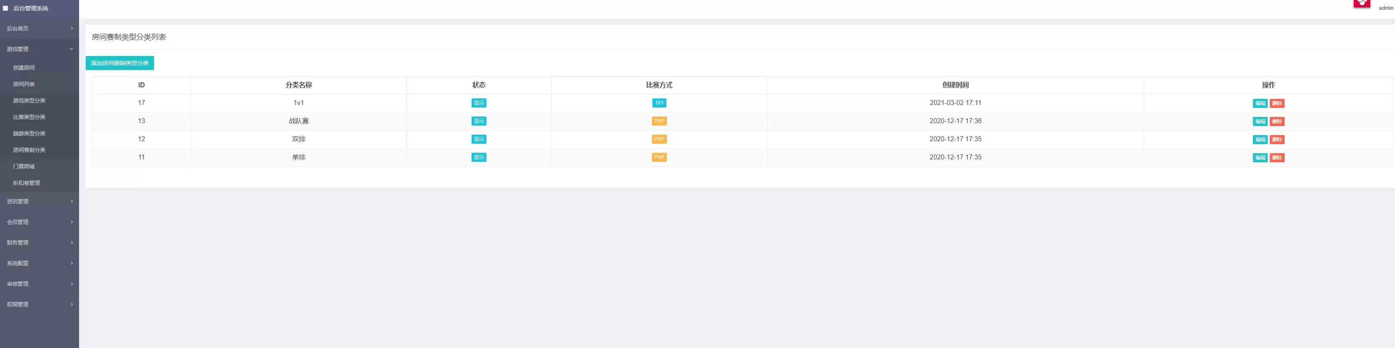1395x348 pixels.
Task: Edit the 1v1 category row
Action: pyautogui.click(x=1259, y=103)
